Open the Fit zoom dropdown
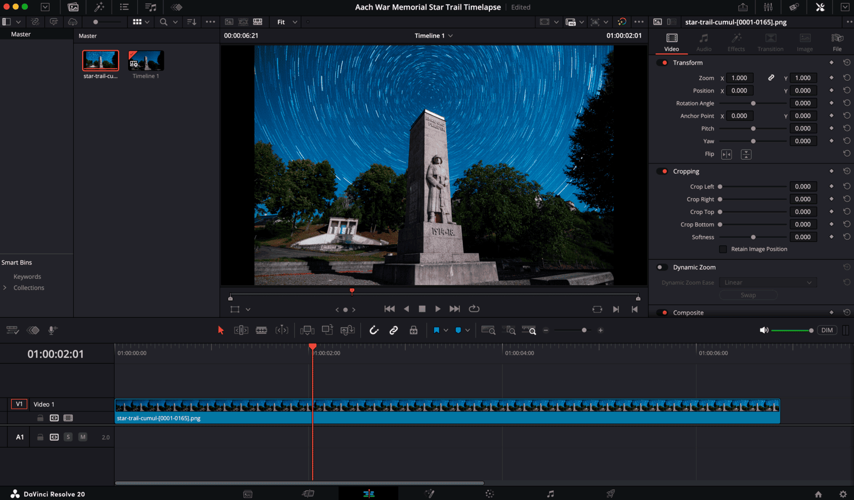The image size is (854, 500). (287, 22)
